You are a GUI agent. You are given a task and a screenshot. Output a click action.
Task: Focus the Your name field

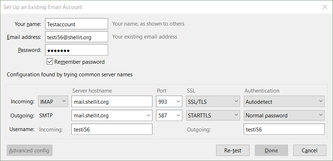76,24
